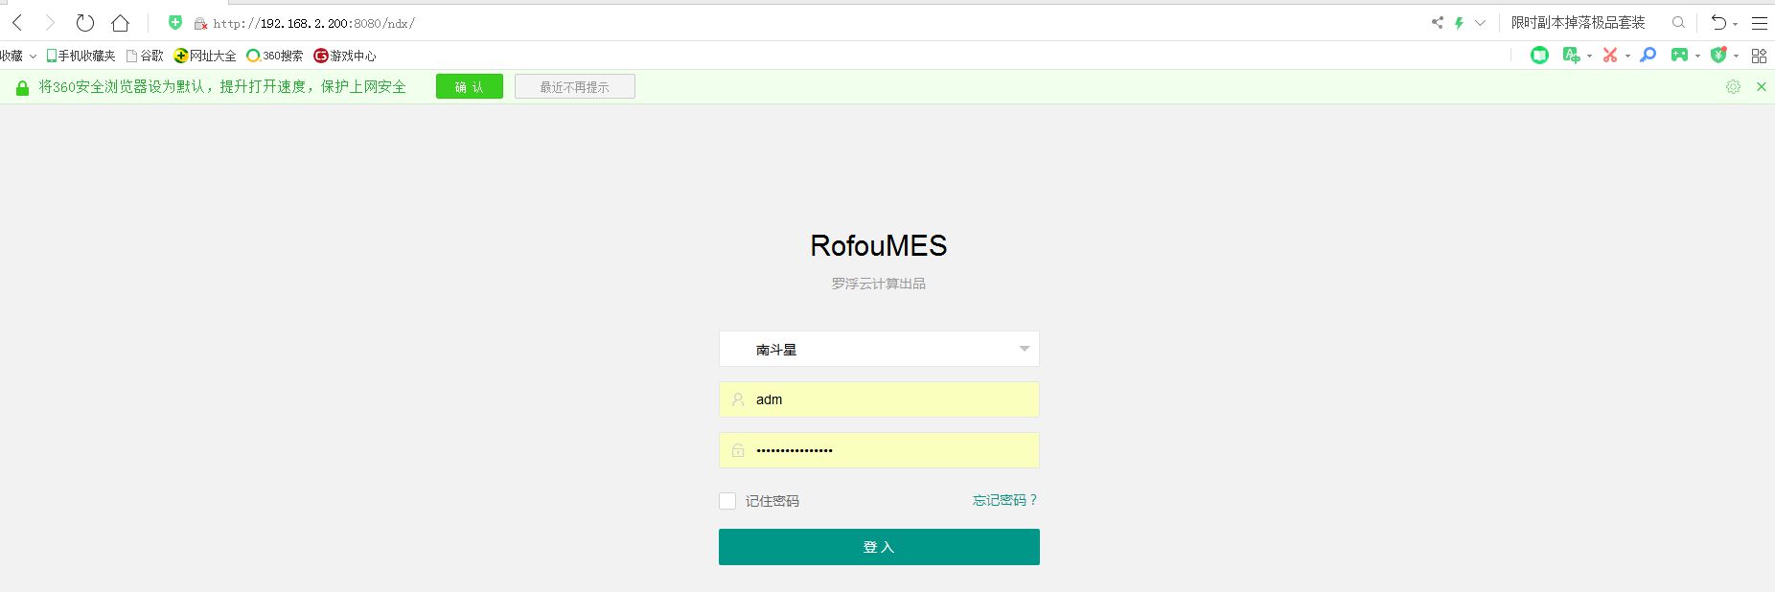Click the browser back arrow
Screen dimensions: 1775x592
17,23
